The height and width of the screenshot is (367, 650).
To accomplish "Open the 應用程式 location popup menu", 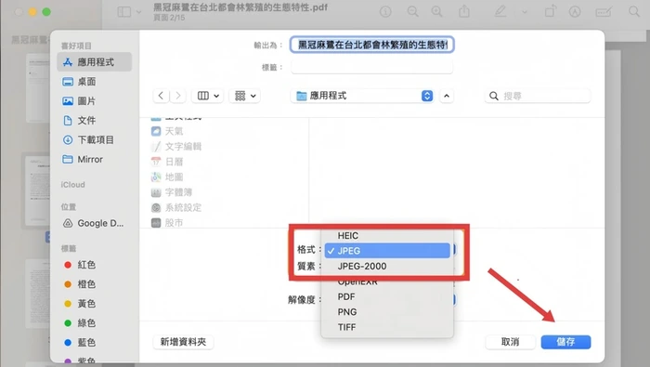I will pos(363,96).
